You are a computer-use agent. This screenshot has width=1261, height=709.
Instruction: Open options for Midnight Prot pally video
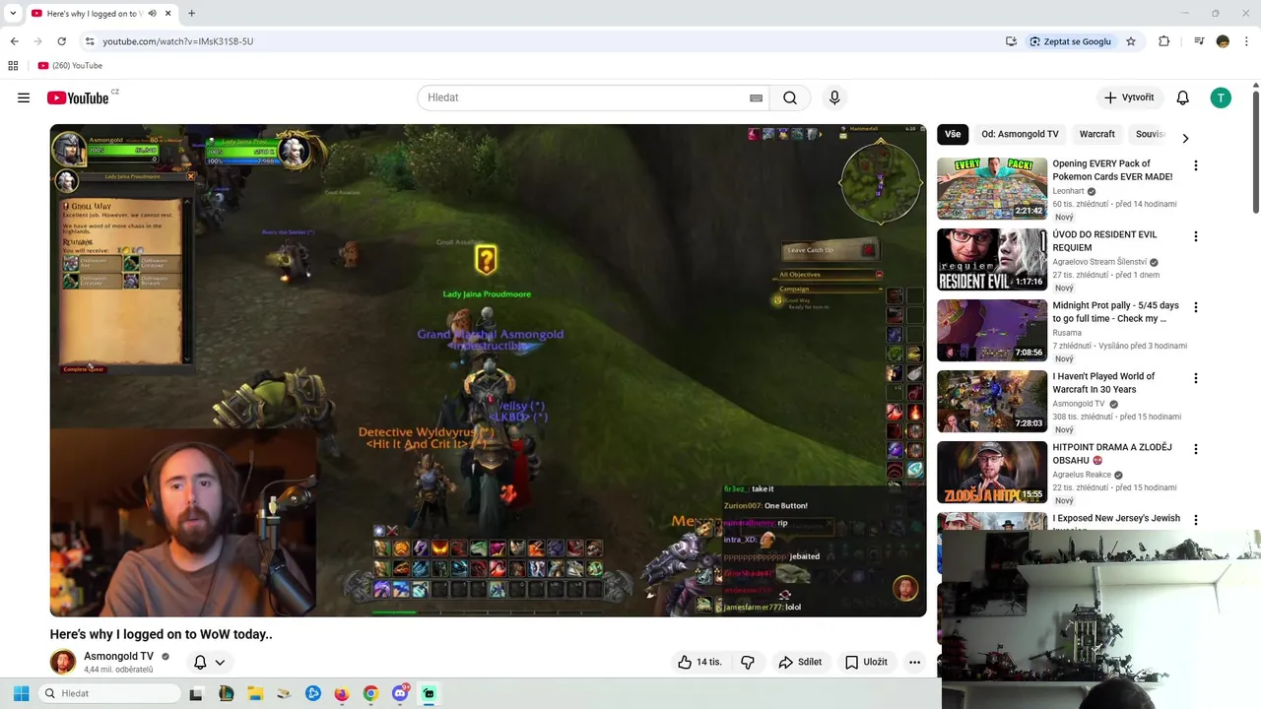point(1196,307)
